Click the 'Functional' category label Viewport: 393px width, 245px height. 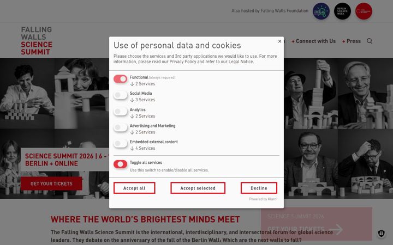139,77
